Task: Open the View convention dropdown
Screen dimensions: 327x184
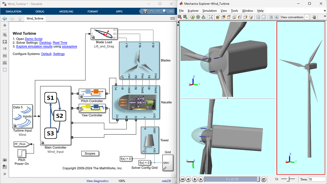Action: coord(307,17)
